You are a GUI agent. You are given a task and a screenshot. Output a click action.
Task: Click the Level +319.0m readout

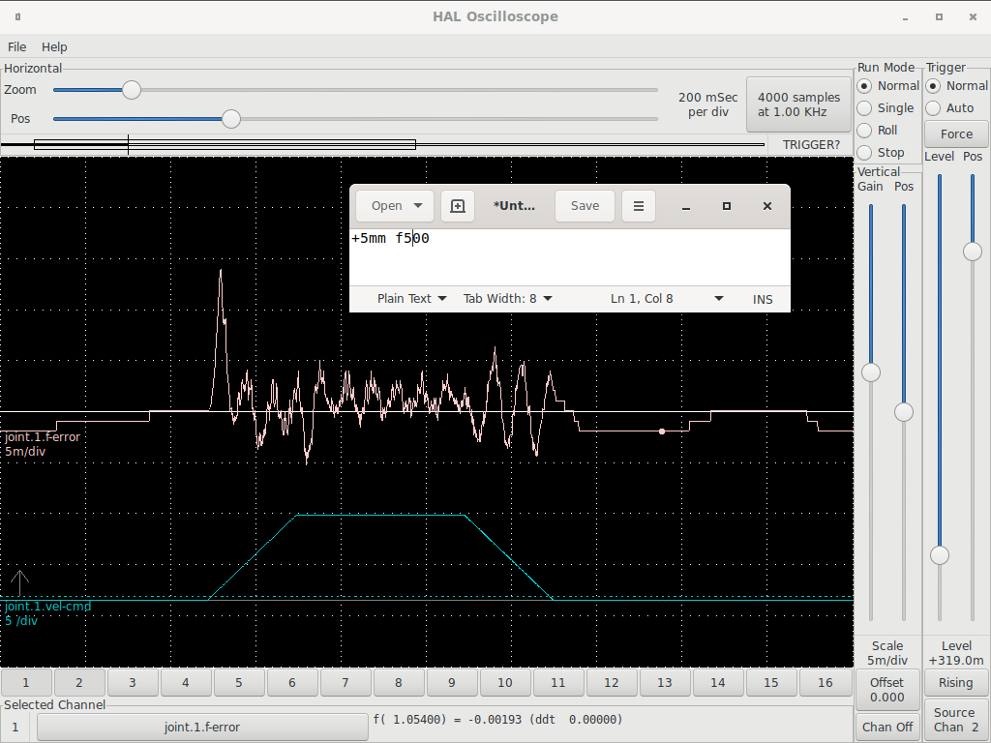coord(956,653)
